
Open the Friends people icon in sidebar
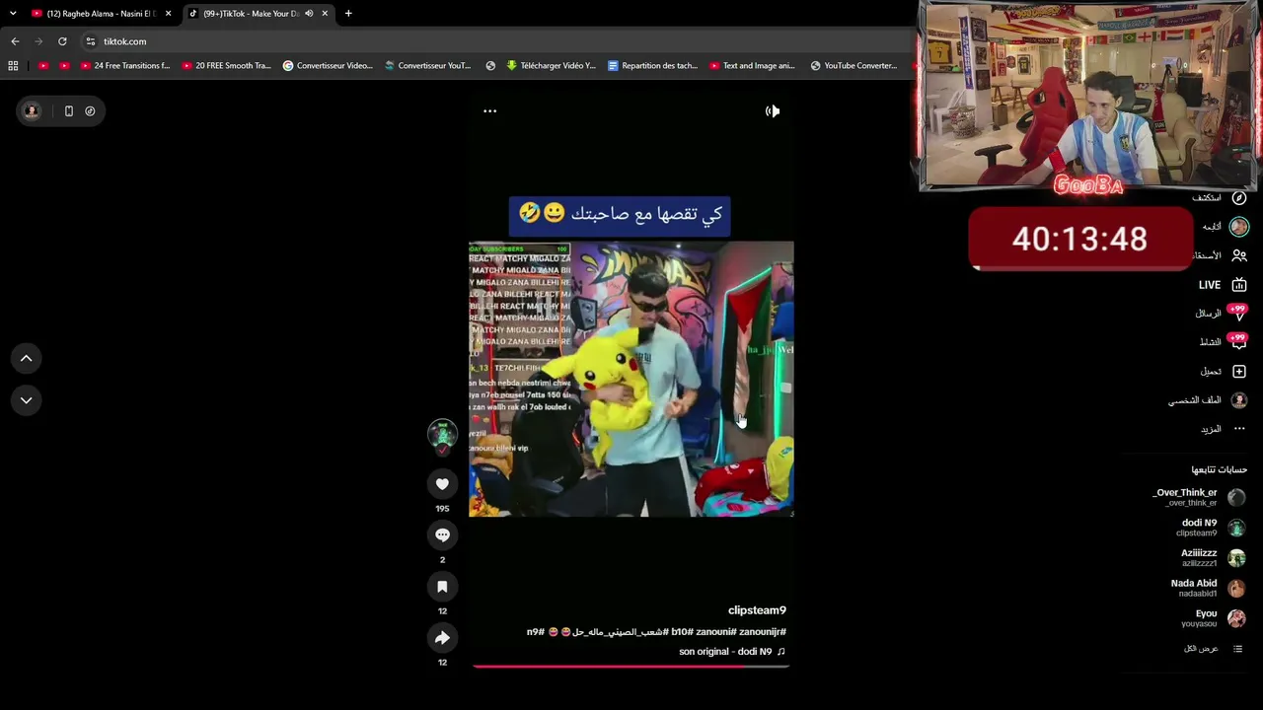(1239, 255)
